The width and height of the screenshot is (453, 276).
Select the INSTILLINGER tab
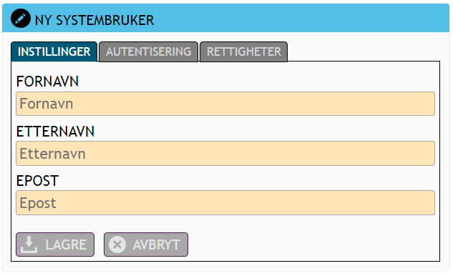tap(54, 51)
